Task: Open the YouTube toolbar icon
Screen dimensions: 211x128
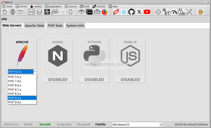Action: [147, 12]
